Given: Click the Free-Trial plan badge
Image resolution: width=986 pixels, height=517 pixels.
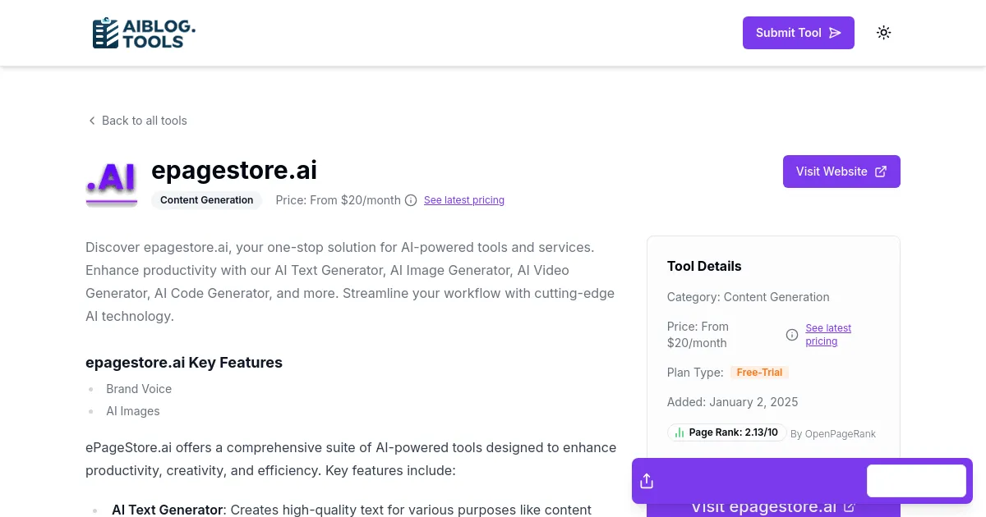Looking at the screenshot, I should (x=758, y=372).
